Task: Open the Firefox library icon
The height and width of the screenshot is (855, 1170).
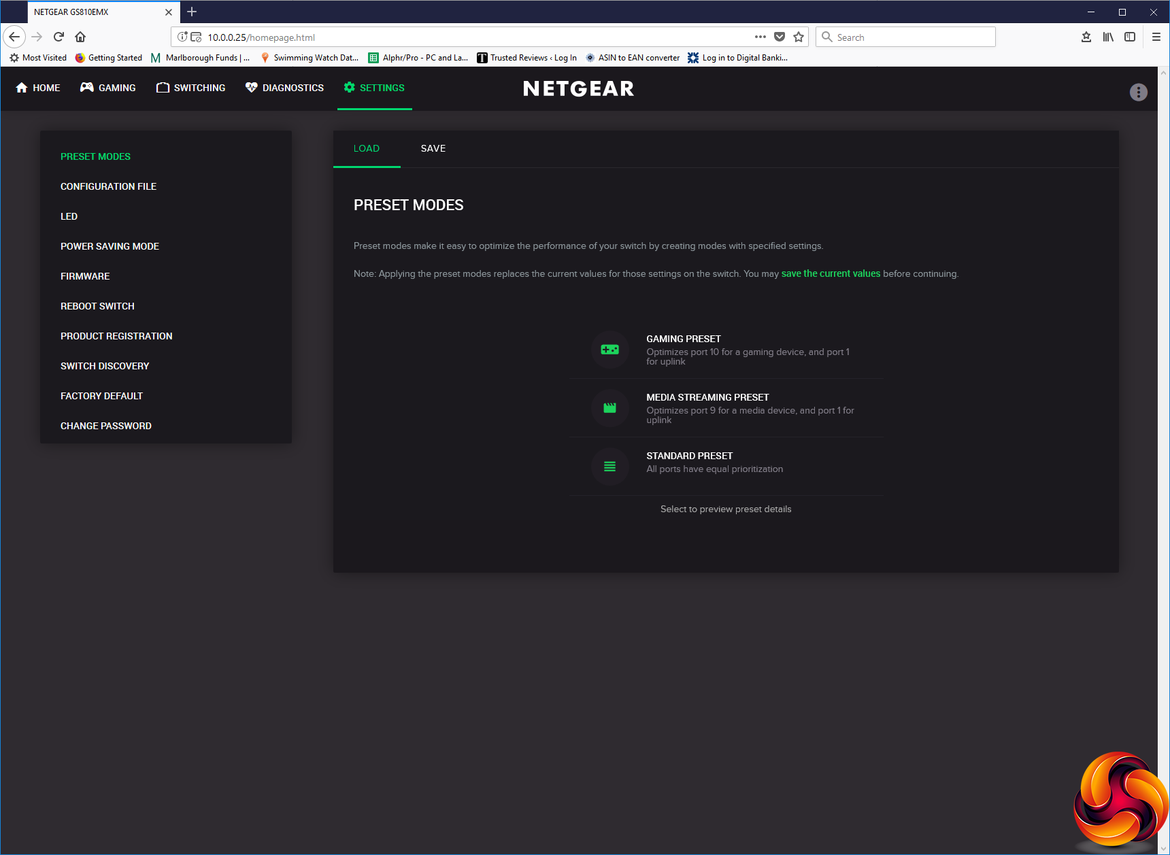Action: [1108, 37]
